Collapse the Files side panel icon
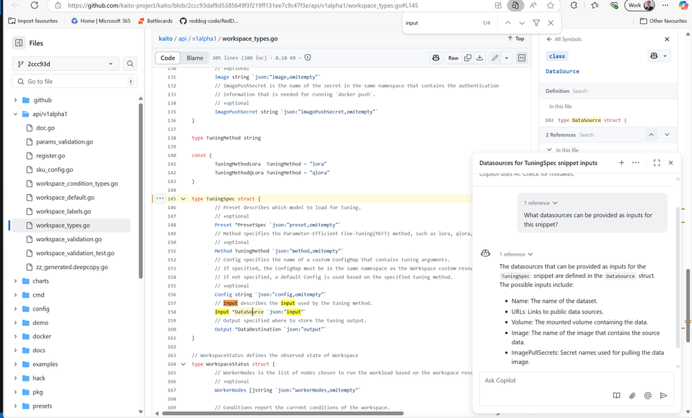The image size is (692, 418). pyautogui.click(x=19, y=43)
